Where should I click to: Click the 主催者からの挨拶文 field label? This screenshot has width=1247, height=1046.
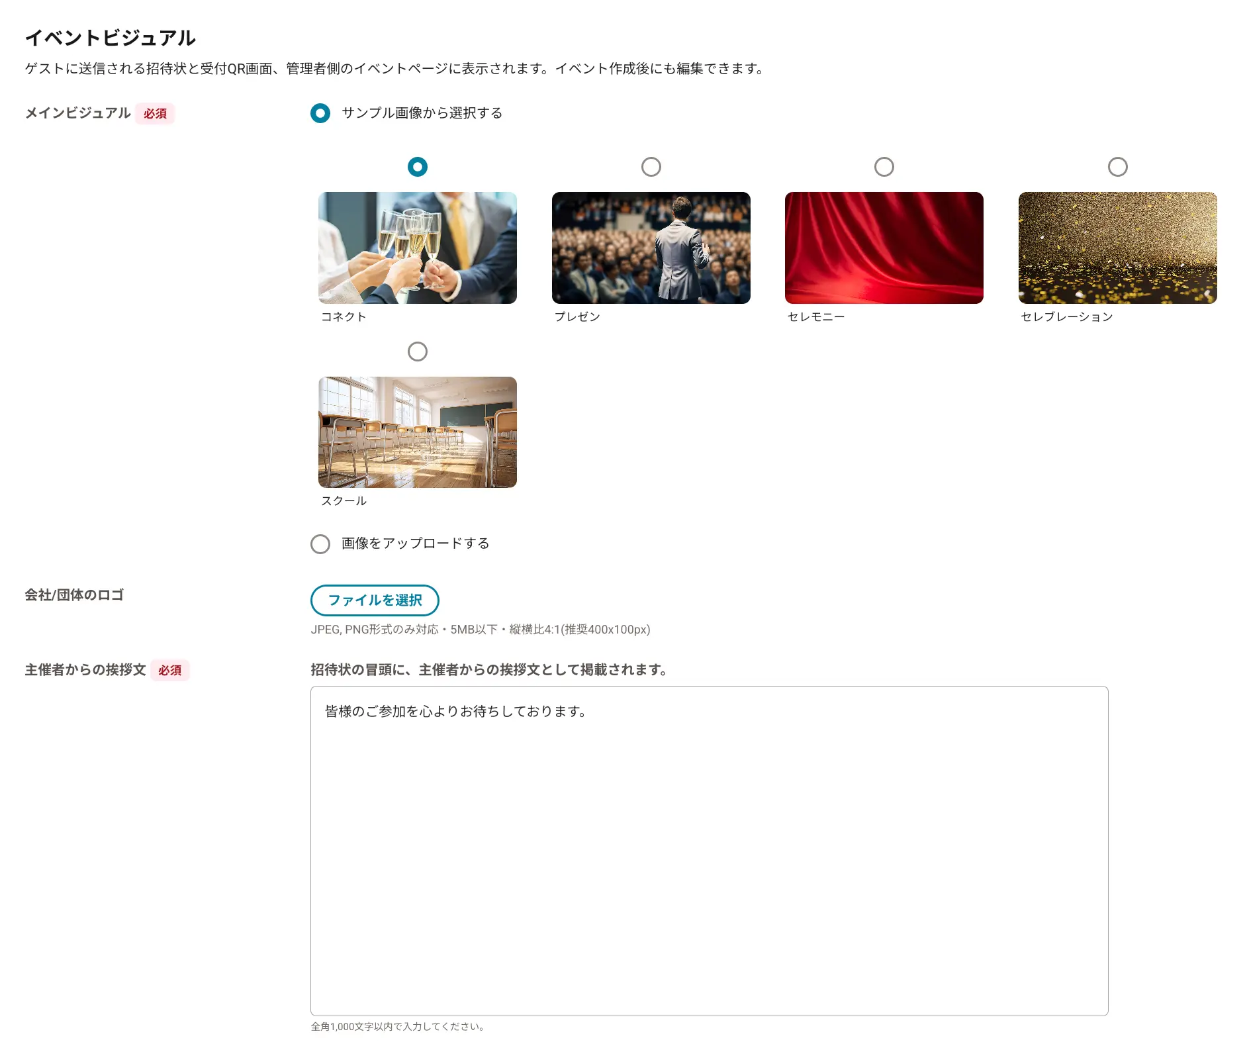click(85, 670)
